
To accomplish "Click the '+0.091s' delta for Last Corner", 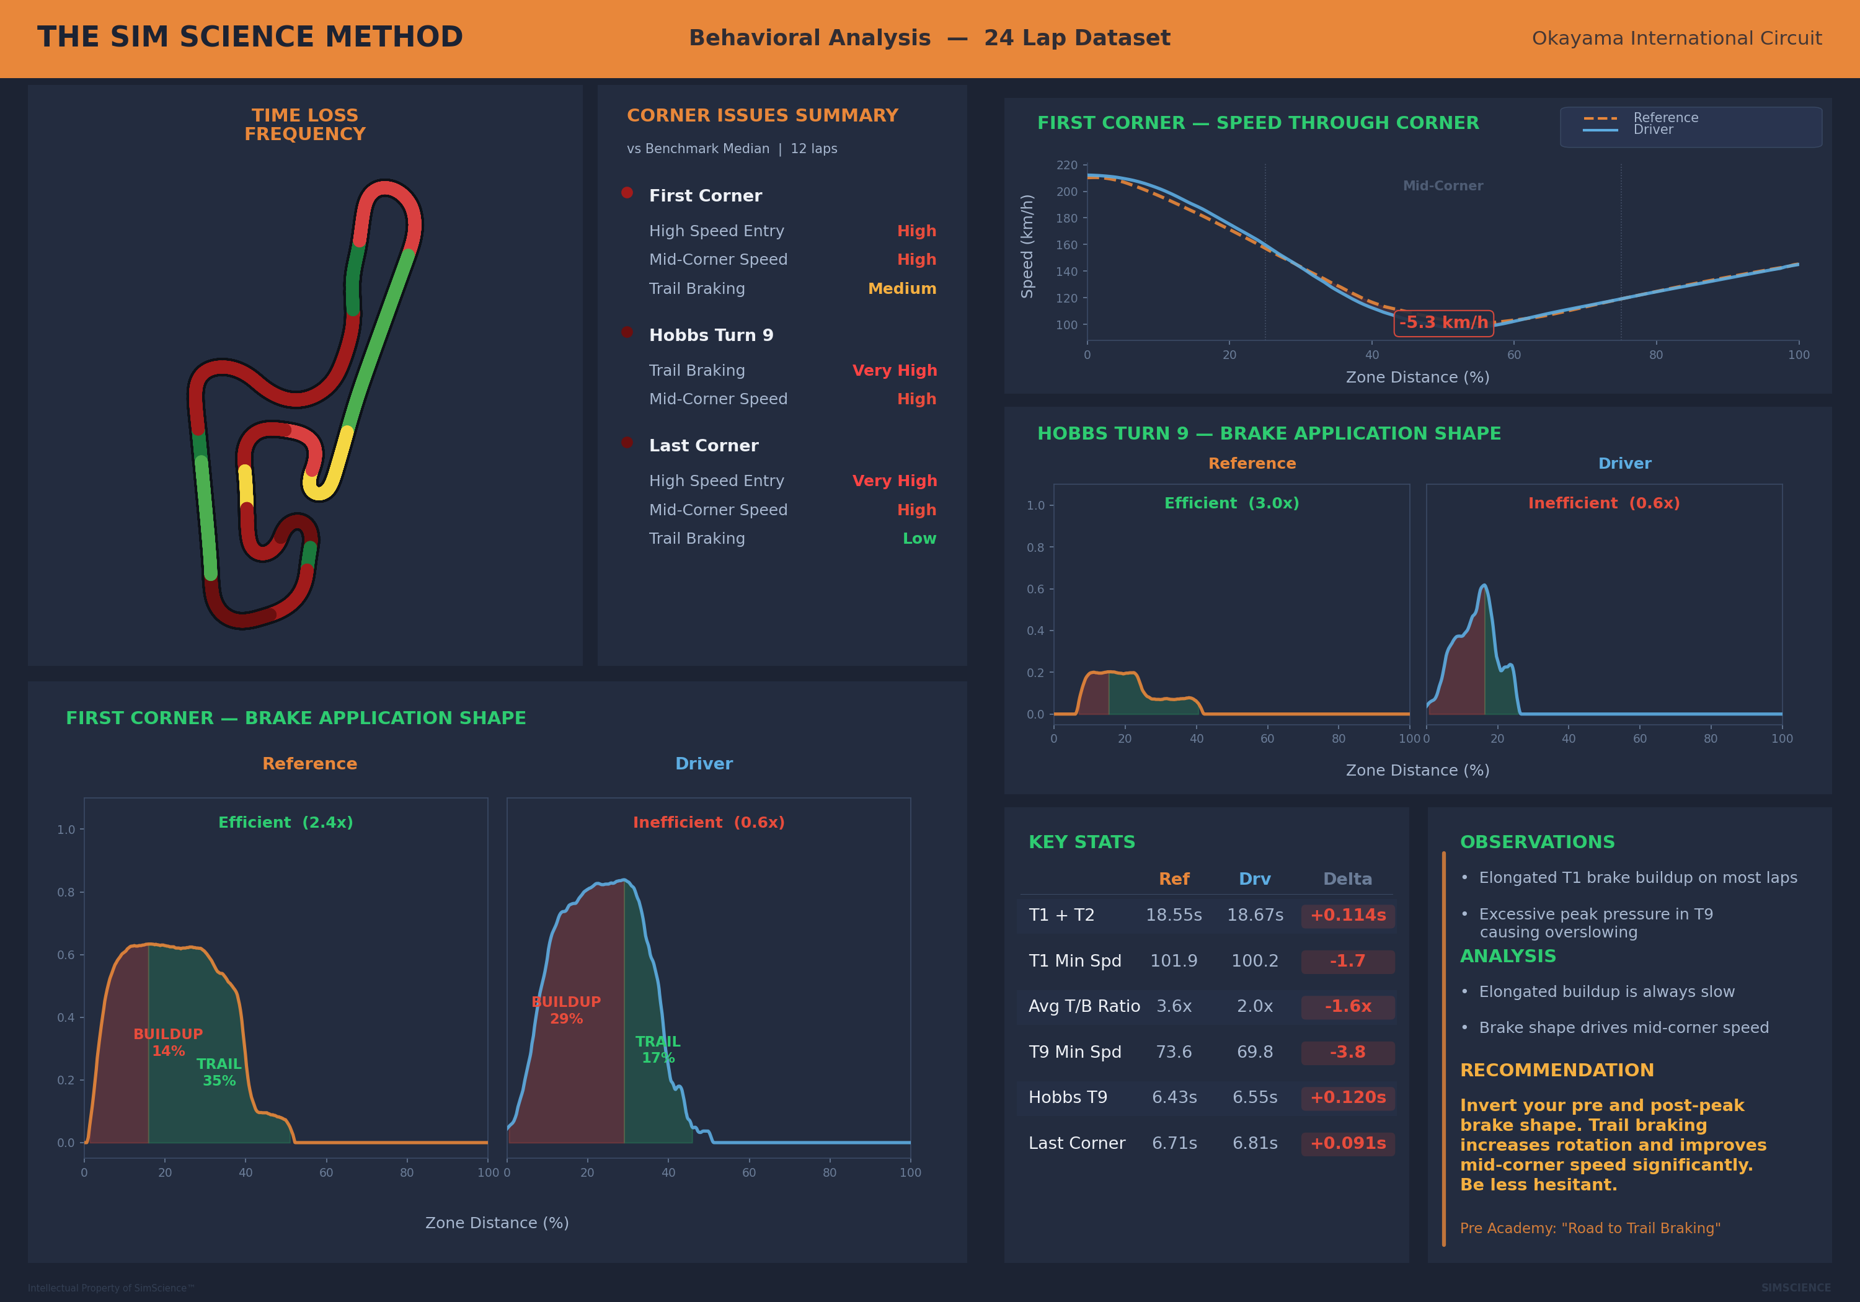I will (1348, 1143).
